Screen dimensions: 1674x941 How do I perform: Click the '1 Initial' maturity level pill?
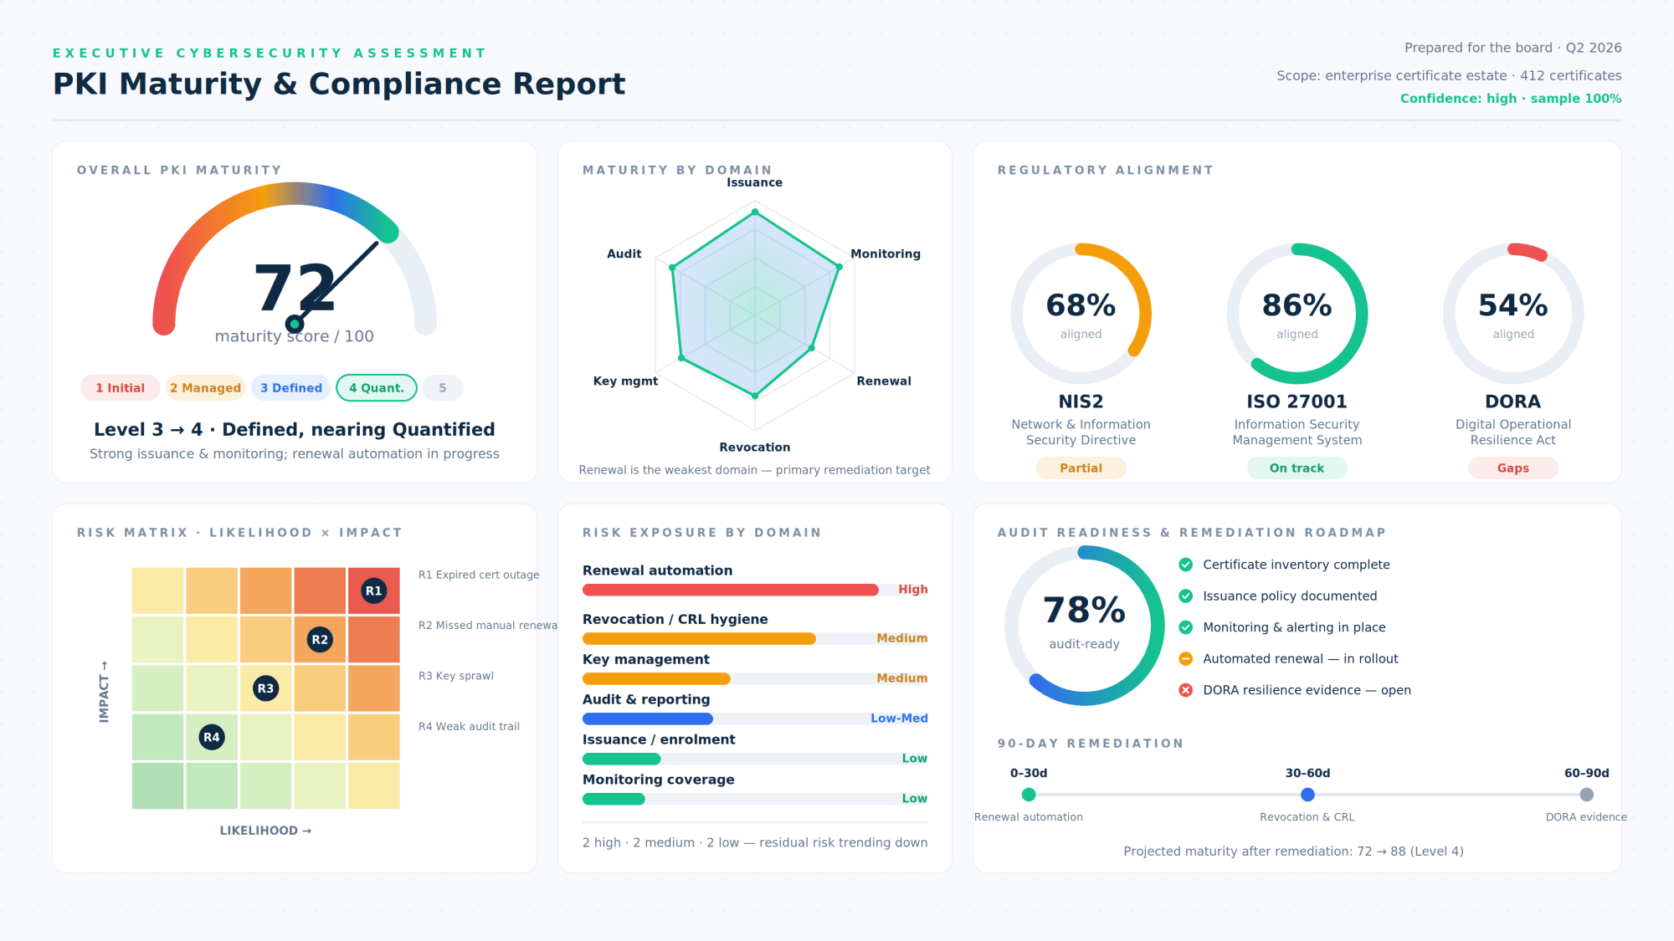(120, 388)
